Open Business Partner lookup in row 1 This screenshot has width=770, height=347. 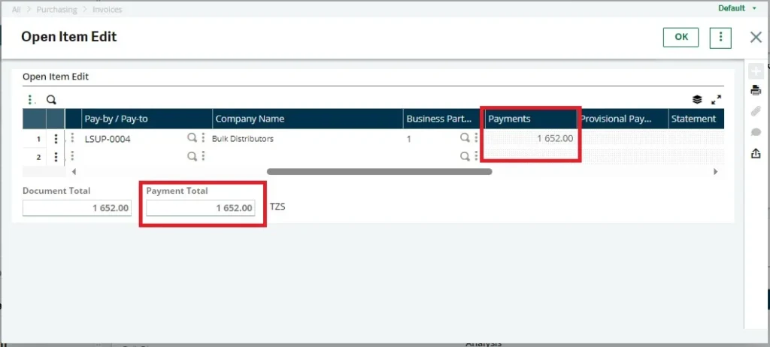point(465,138)
